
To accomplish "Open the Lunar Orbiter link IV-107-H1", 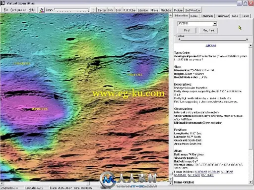I will tap(180, 175).
